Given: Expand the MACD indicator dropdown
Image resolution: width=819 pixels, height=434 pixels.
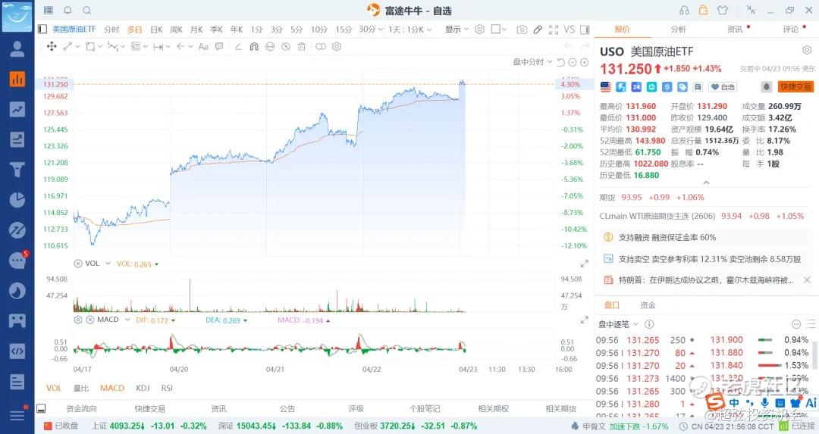Looking at the screenshot, I should 127,320.
